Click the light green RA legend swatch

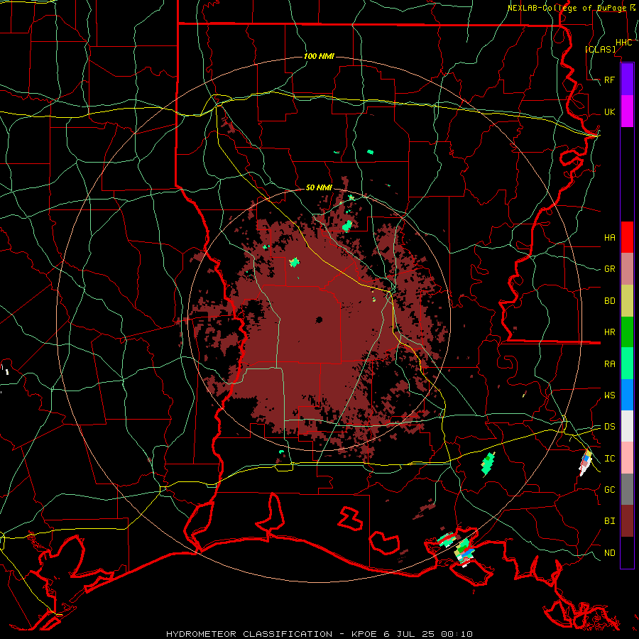[x=627, y=364]
